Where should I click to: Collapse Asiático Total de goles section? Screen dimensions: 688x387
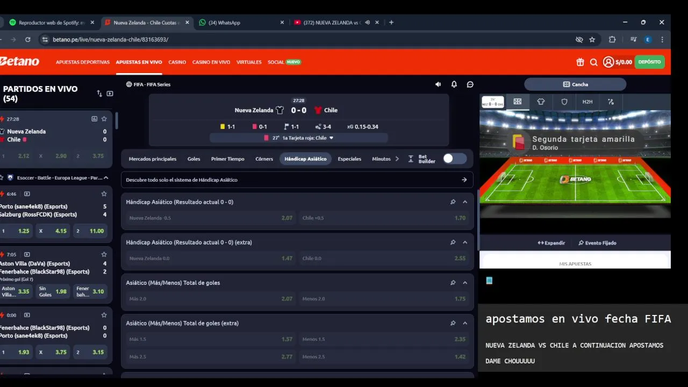pyautogui.click(x=465, y=283)
